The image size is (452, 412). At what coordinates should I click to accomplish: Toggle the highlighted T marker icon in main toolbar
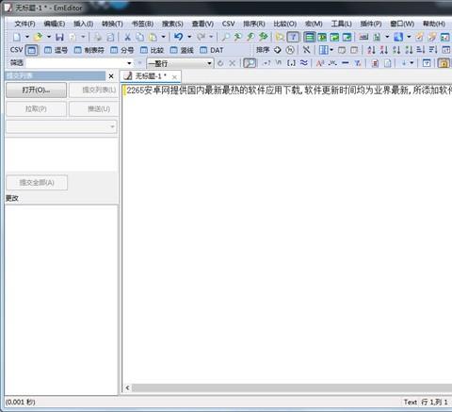[293, 38]
